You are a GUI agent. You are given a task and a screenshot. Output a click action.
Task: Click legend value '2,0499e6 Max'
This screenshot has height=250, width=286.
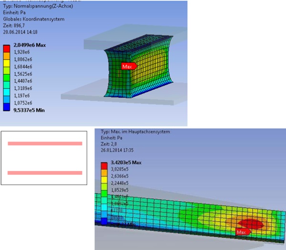[x=30, y=45]
